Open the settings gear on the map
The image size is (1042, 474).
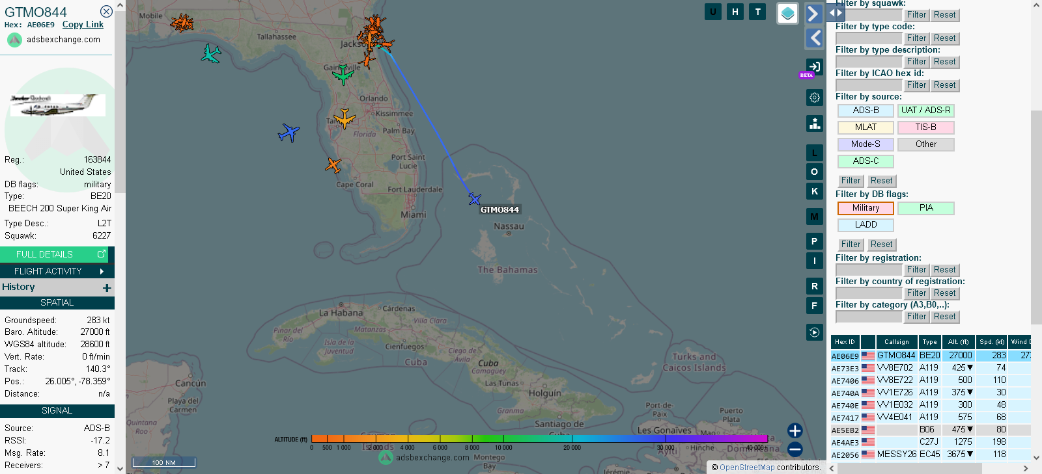tap(815, 98)
